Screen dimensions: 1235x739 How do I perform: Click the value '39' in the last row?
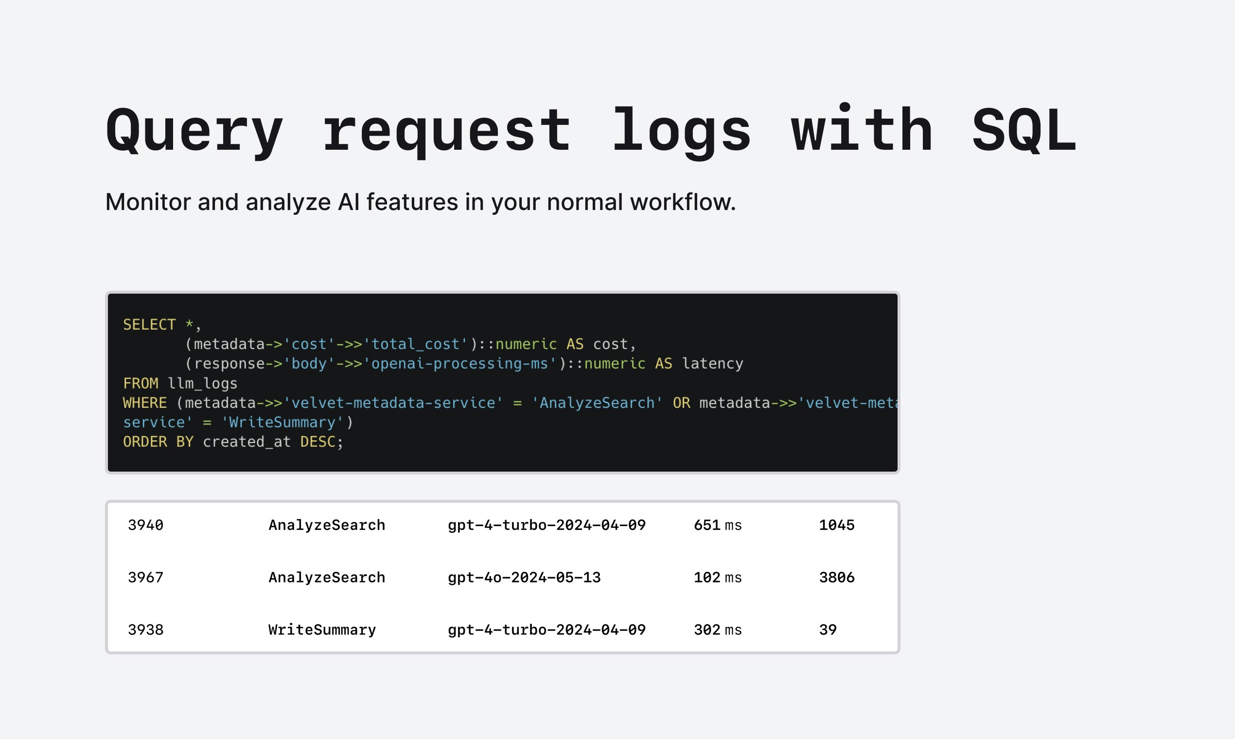pos(828,630)
